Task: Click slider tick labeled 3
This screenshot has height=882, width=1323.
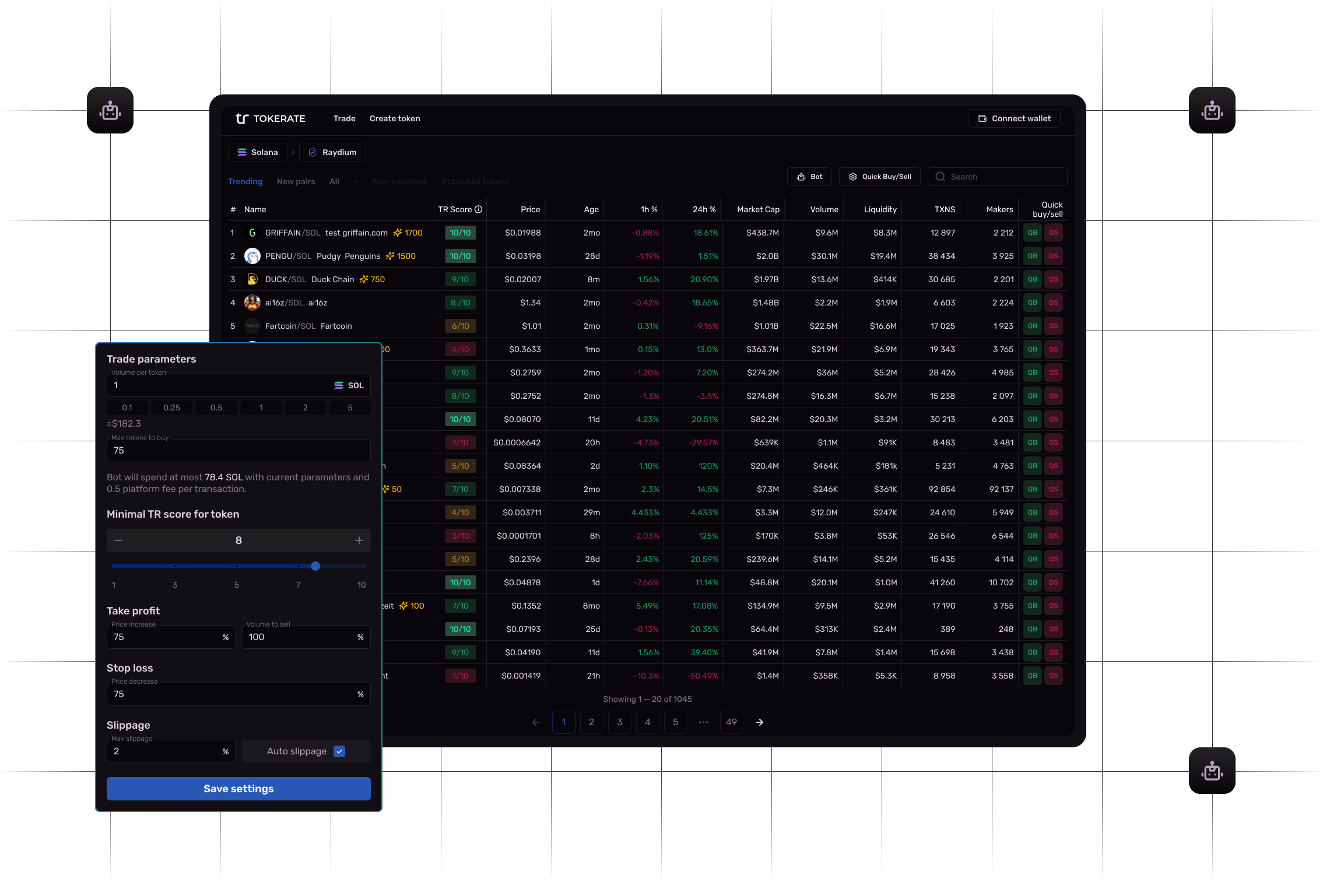Action: coord(175,585)
